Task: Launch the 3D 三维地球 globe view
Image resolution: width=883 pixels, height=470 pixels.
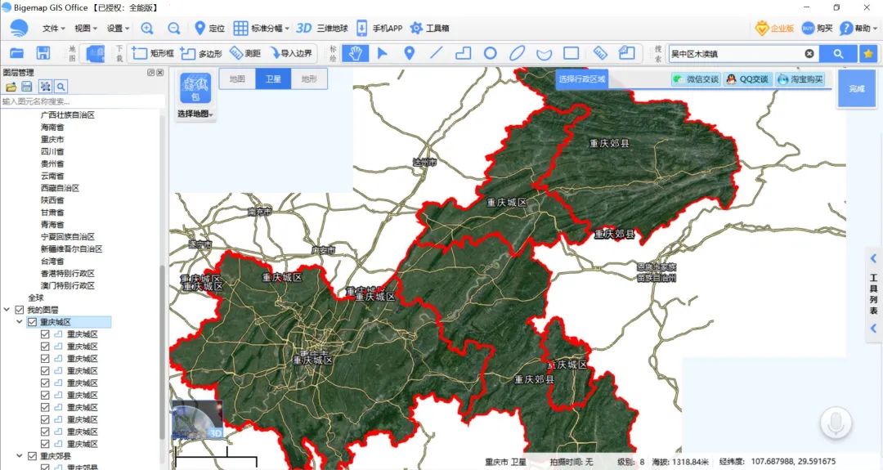Action: click(321, 28)
